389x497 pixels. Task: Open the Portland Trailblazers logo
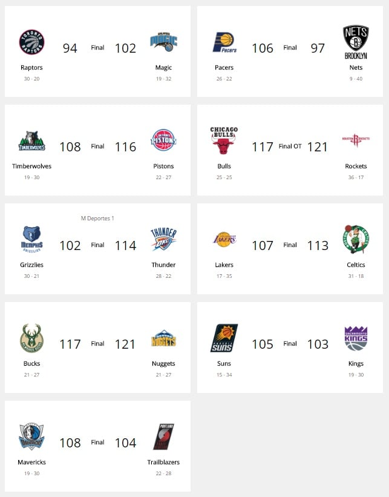tap(163, 437)
